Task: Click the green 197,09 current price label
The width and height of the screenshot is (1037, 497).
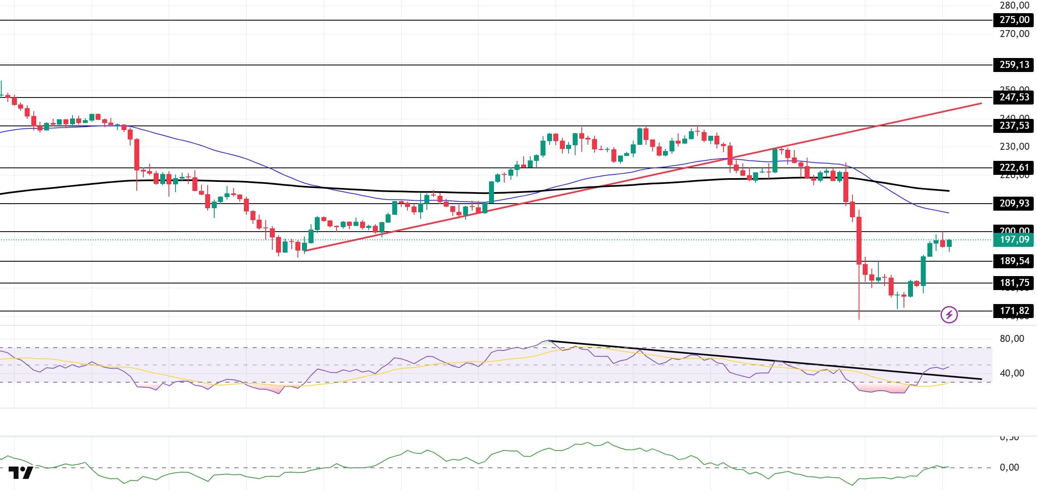Action: click(x=1013, y=239)
